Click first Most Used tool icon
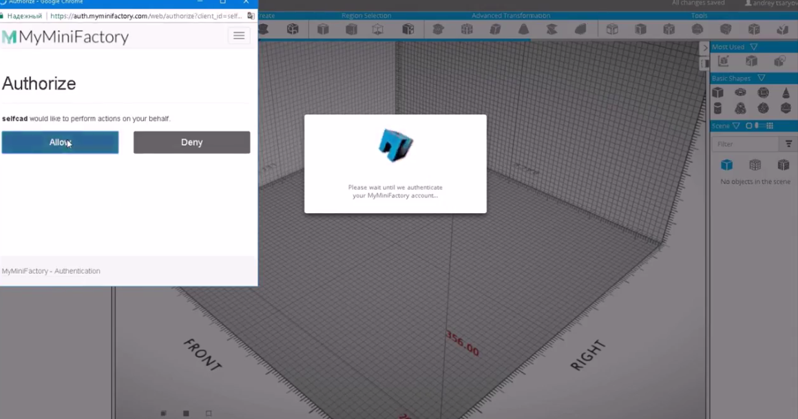The width and height of the screenshot is (798, 419). coord(723,61)
